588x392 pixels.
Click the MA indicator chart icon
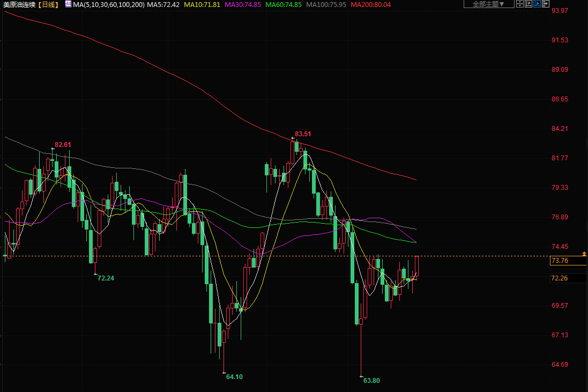(x=68, y=4)
